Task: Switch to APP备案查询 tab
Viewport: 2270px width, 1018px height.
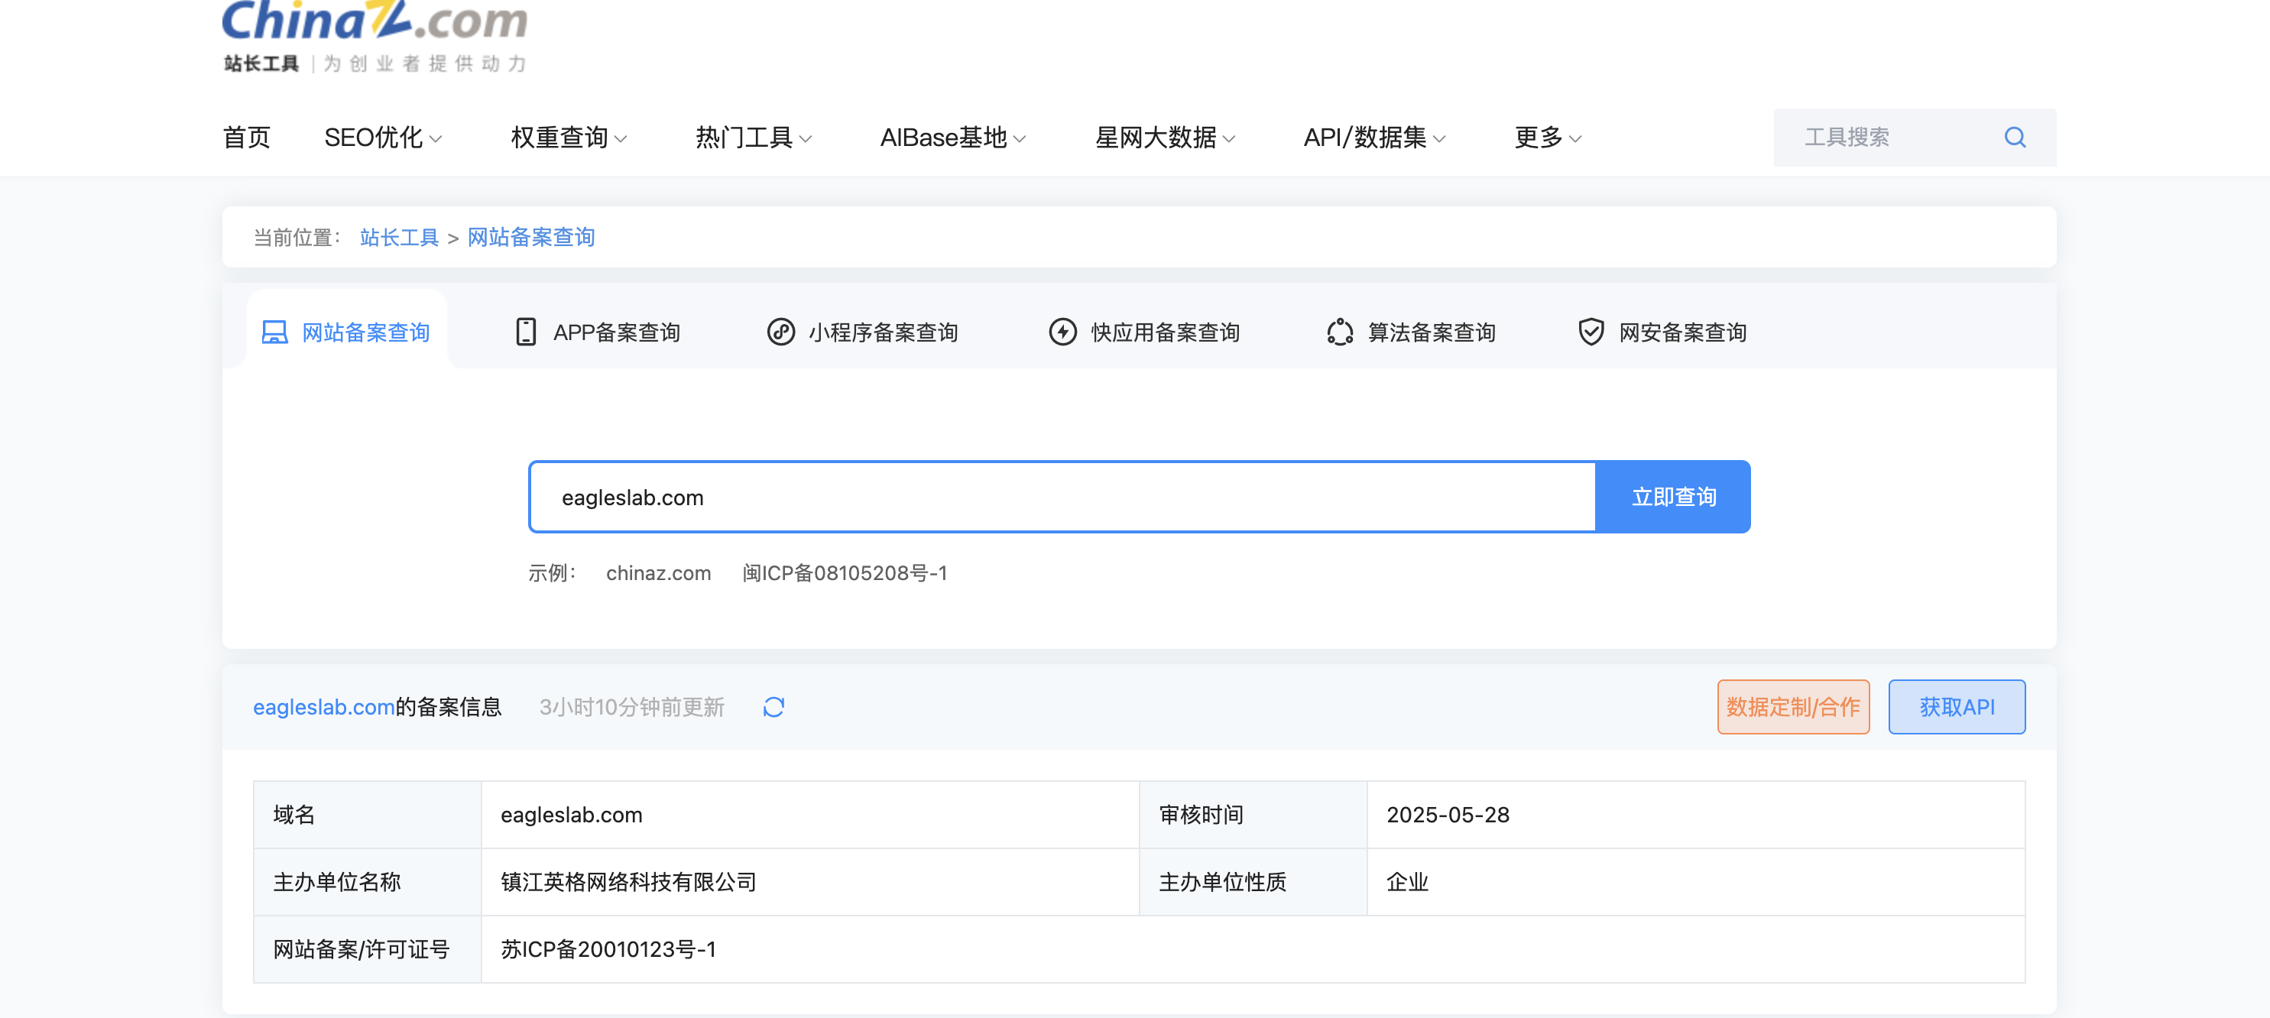Action: [616, 332]
